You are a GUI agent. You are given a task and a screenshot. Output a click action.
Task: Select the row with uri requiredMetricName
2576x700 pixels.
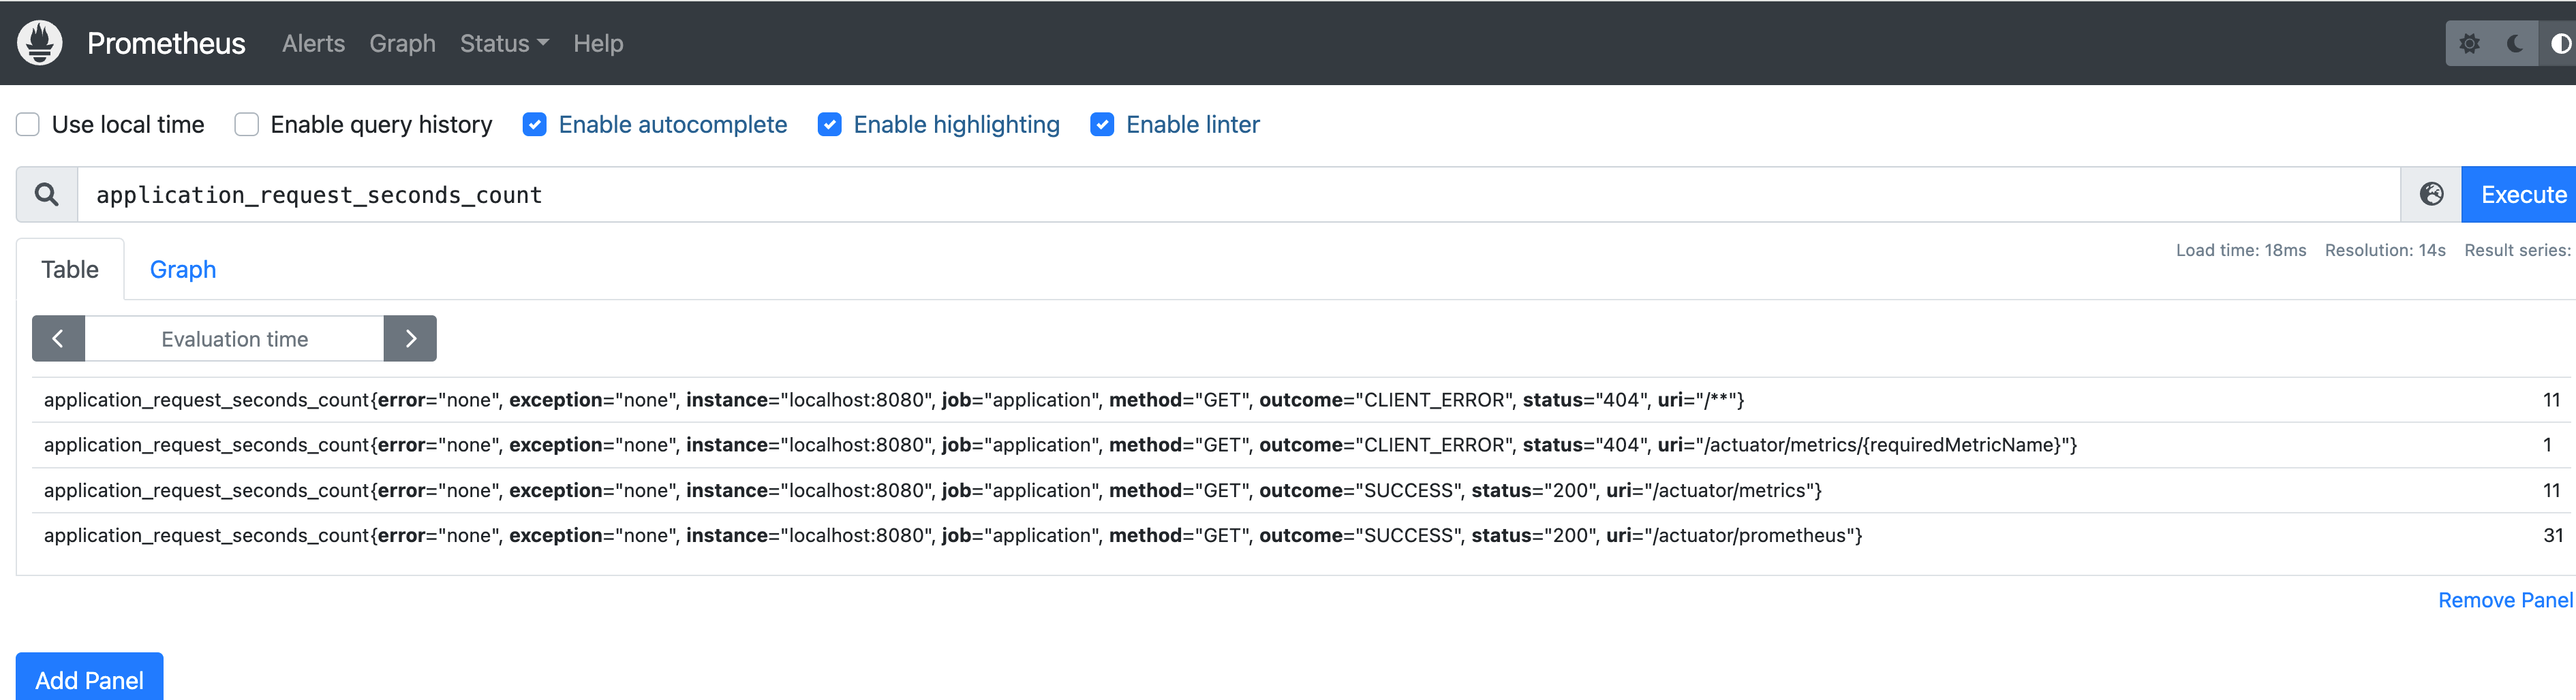[1301, 445]
